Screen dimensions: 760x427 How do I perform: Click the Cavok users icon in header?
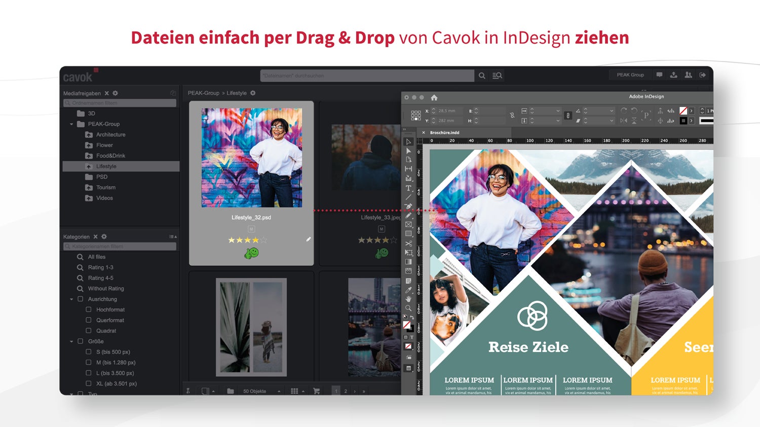pyautogui.click(x=688, y=75)
